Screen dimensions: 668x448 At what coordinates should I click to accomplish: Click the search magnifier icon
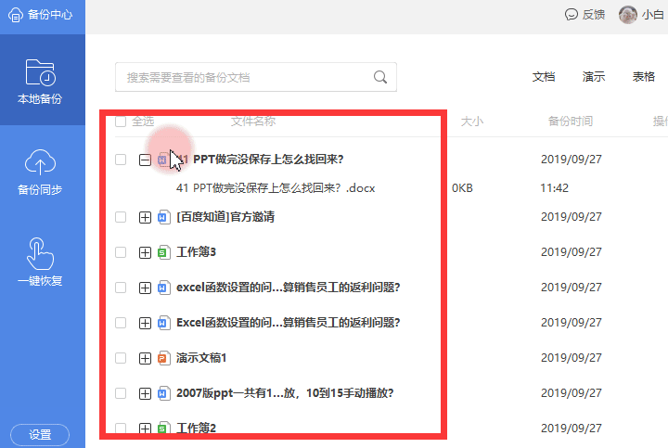(x=380, y=77)
